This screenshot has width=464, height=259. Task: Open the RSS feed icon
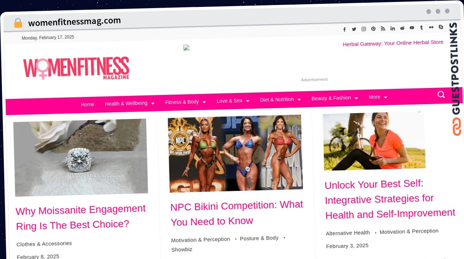383,29
